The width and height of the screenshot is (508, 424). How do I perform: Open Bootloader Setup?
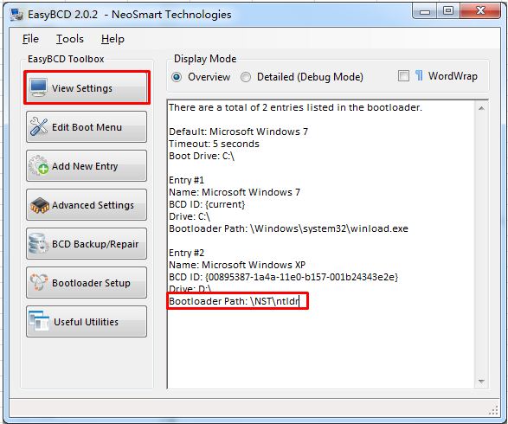(87, 282)
